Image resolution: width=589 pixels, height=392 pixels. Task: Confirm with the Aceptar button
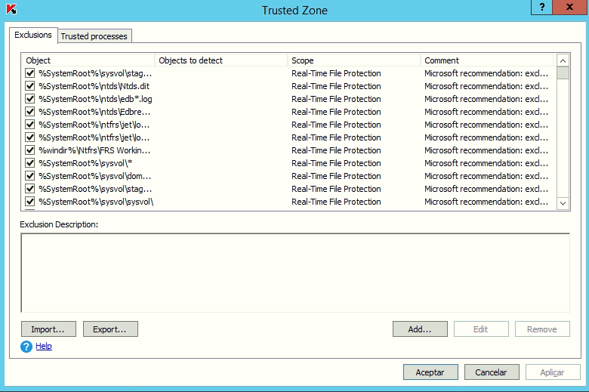click(430, 372)
